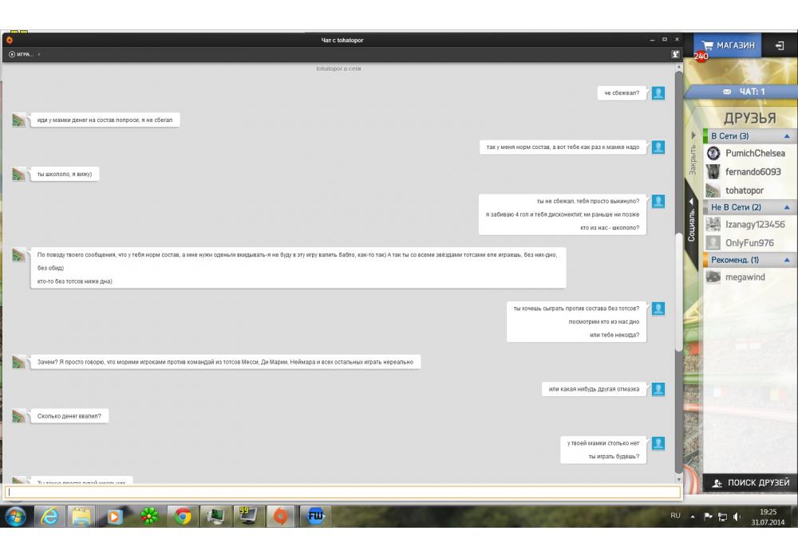Image resolution: width=798 pixels, height=558 pixels.
Task: Select the Не В Сети (2) header
Action: 750,207
